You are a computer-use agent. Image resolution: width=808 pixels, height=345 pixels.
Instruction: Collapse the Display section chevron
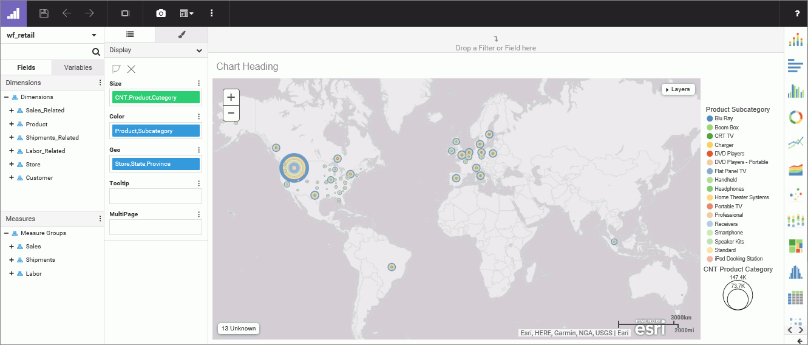pyautogui.click(x=199, y=50)
